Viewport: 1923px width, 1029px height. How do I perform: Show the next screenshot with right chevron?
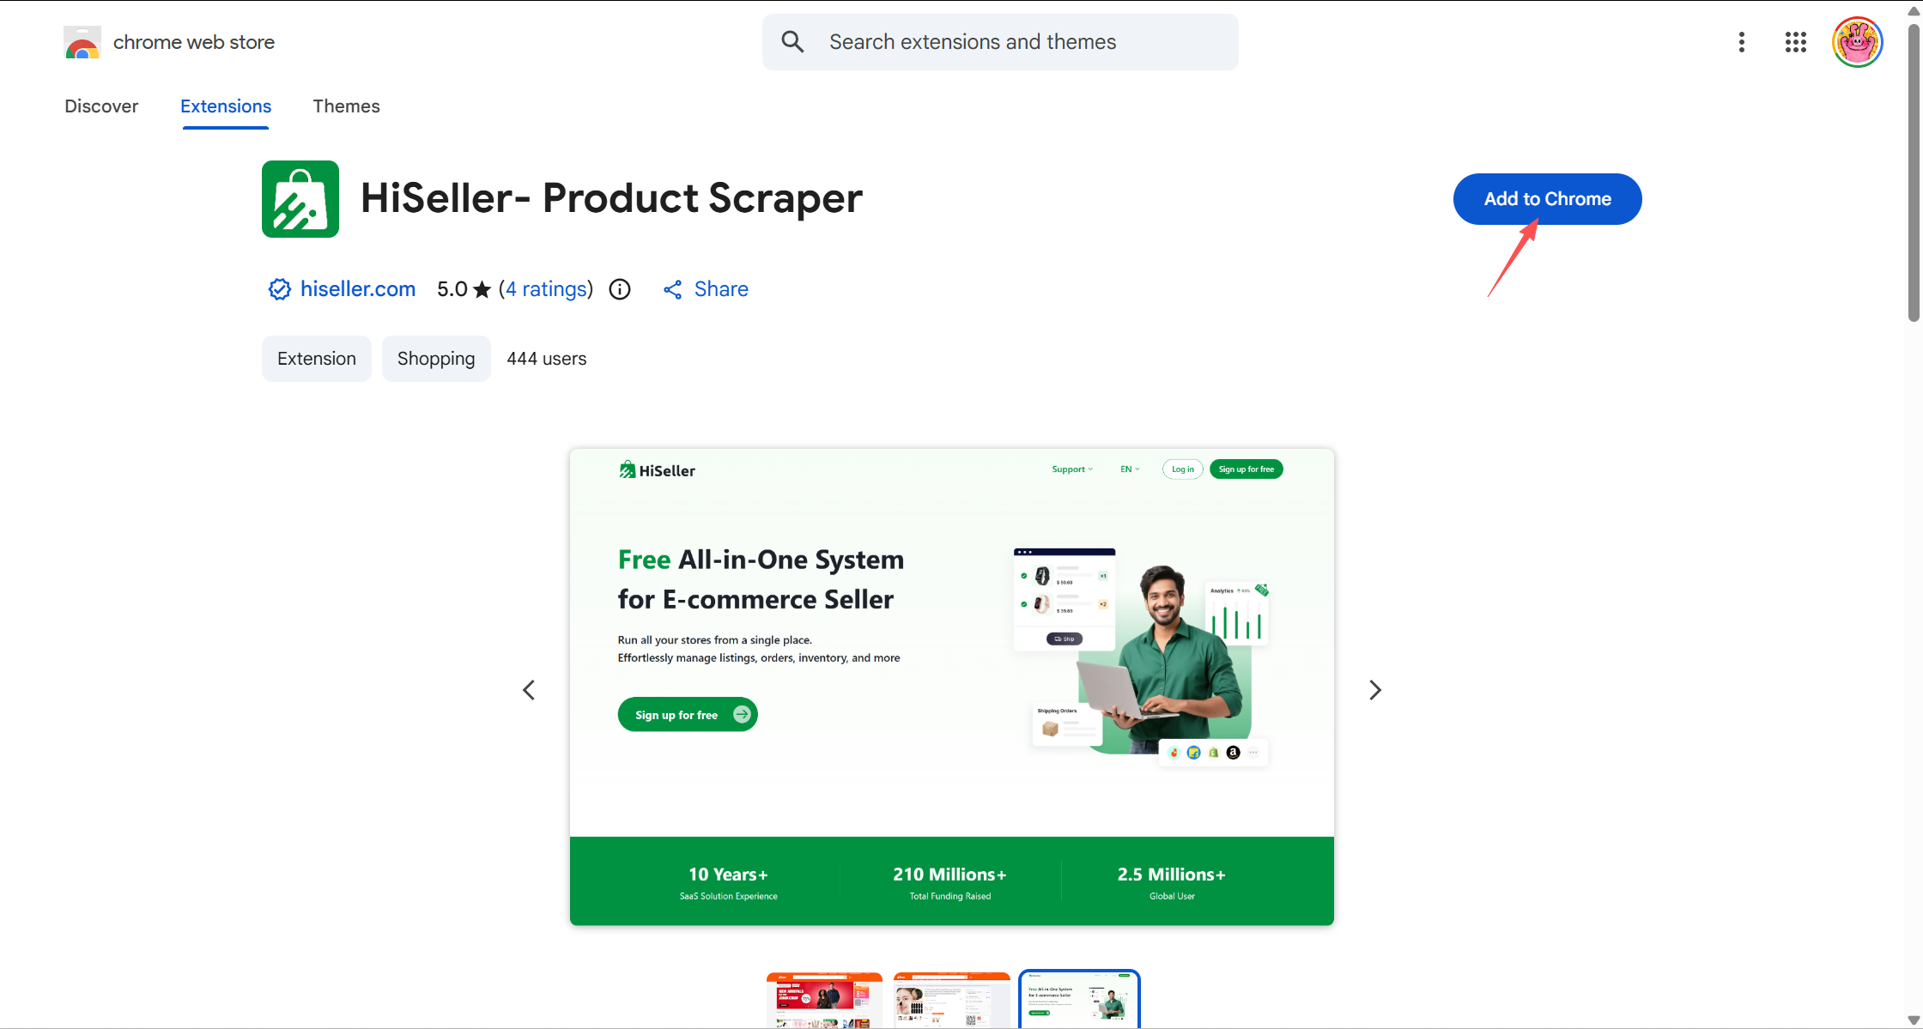(x=1374, y=690)
